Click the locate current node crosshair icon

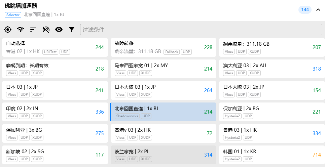point(8,30)
